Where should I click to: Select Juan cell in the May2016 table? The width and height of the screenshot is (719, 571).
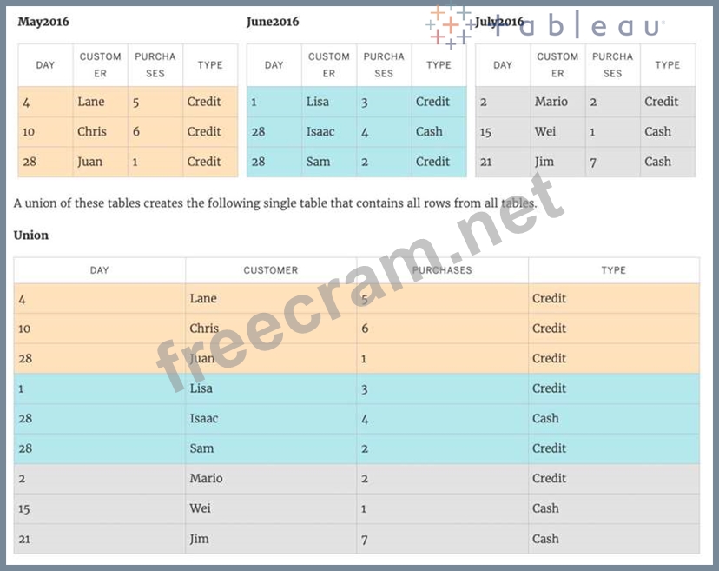pyautogui.click(x=89, y=162)
